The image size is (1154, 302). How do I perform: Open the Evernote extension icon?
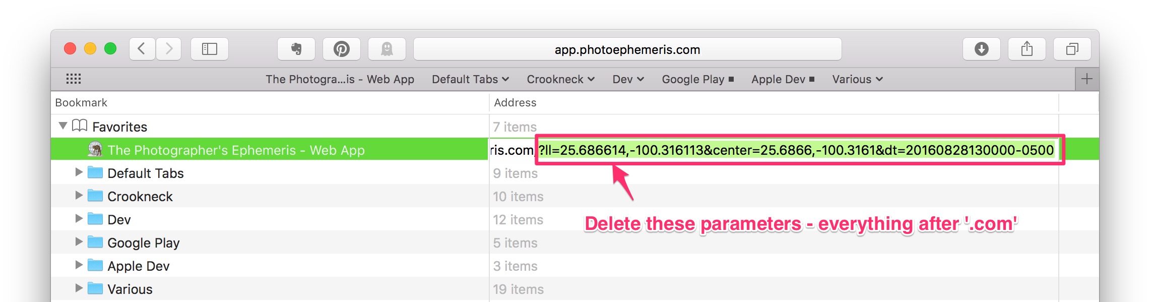pos(296,49)
